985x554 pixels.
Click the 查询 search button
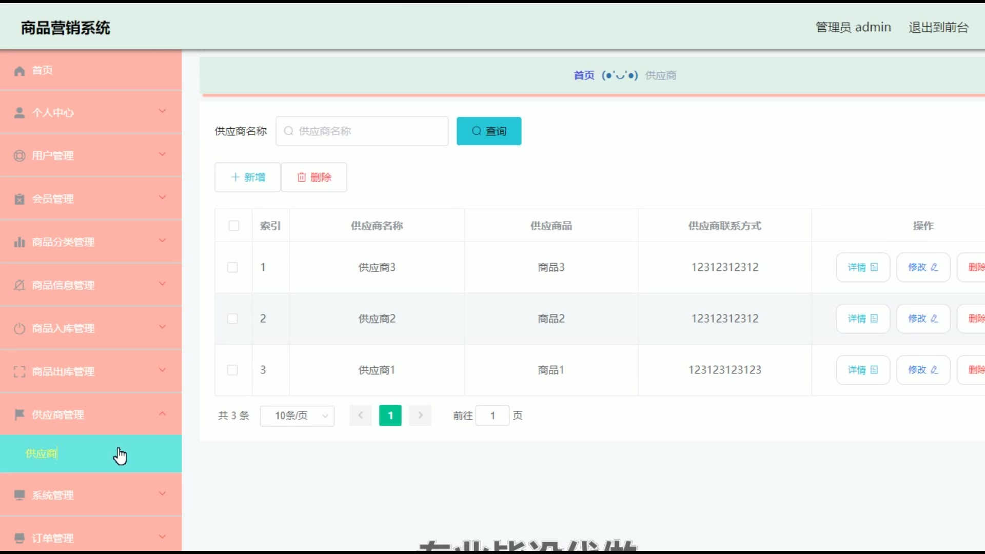click(489, 131)
